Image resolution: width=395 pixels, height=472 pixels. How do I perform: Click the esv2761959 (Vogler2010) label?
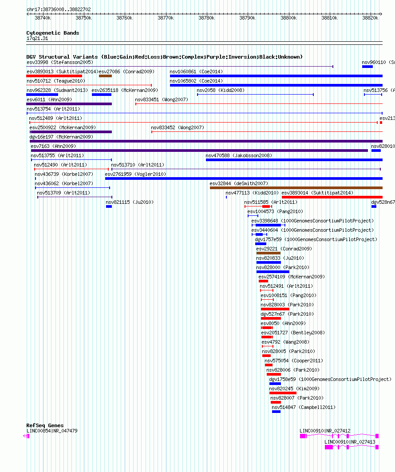135,175
